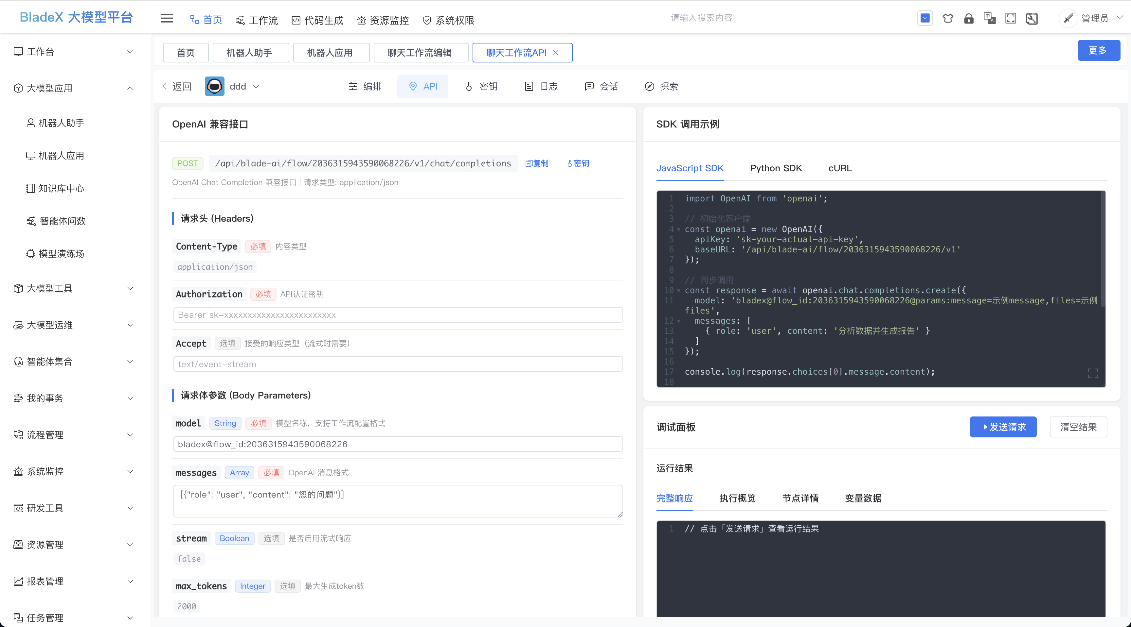The image size is (1131, 627).
Task: Focus the Authorization Bearer input field
Action: coord(398,315)
